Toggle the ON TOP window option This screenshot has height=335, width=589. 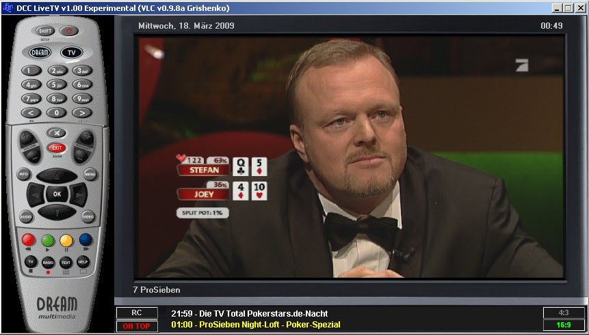(137, 326)
